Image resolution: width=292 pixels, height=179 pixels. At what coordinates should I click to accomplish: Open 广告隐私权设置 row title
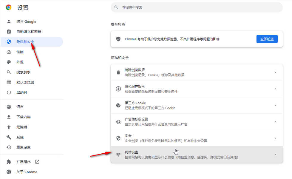tap(137, 119)
